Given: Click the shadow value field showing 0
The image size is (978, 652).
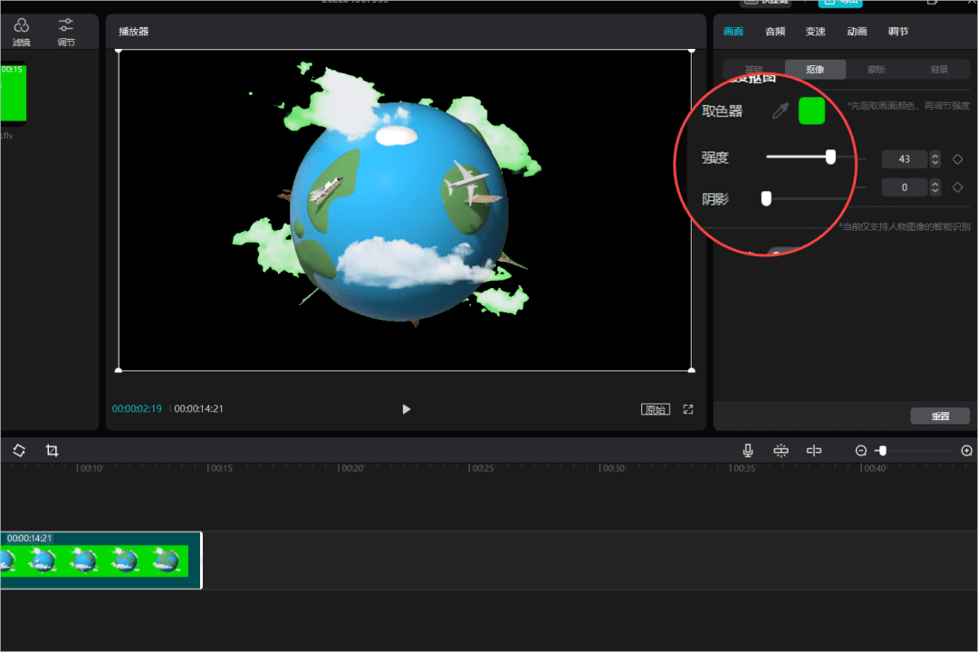Looking at the screenshot, I should [x=905, y=187].
